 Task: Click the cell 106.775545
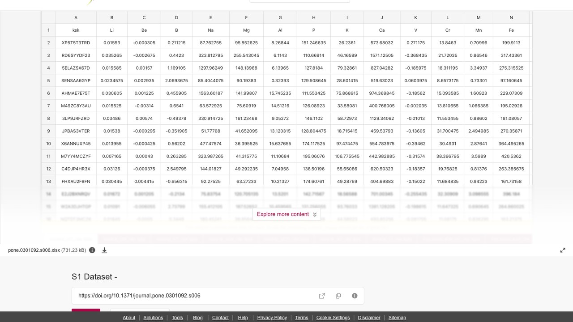point(347,156)
